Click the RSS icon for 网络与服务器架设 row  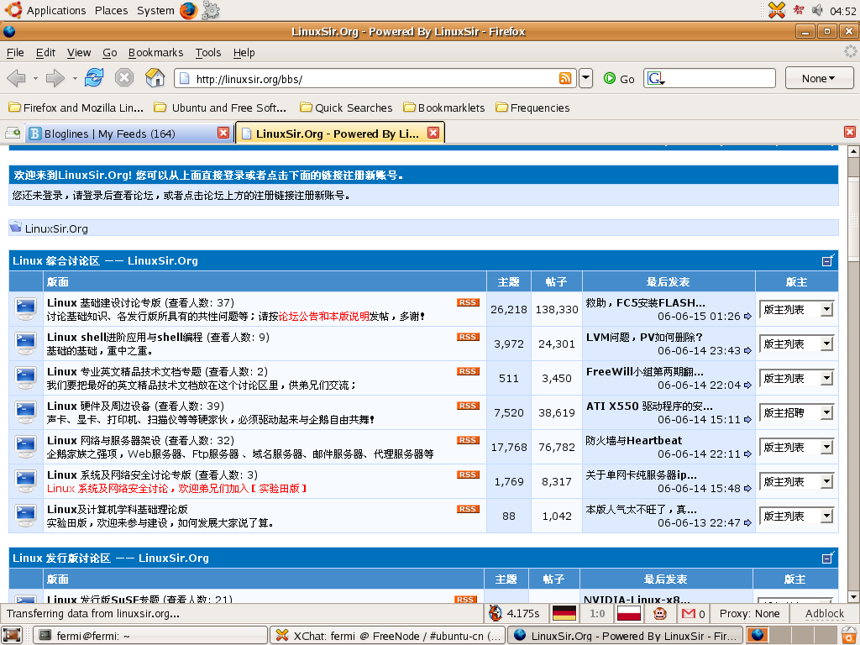pyautogui.click(x=468, y=440)
